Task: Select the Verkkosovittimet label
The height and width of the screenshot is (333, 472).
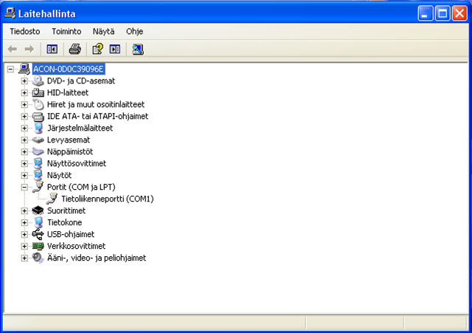Action: coord(76,246)
